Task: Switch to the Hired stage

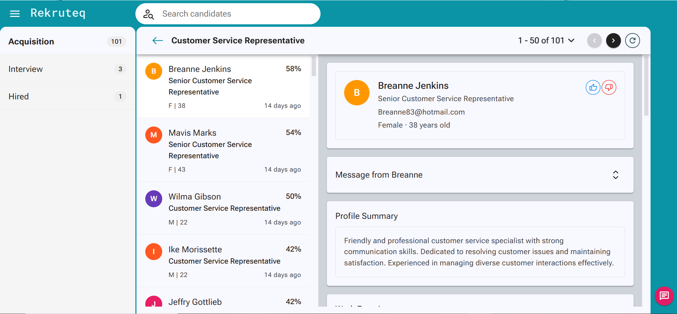Action: click(67, 96)
